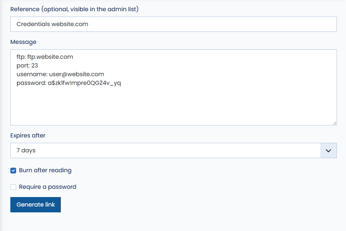Place cursor on the ftp.website.com line
This screenshot has height=231, width=346.
click(x=45, y=57)
